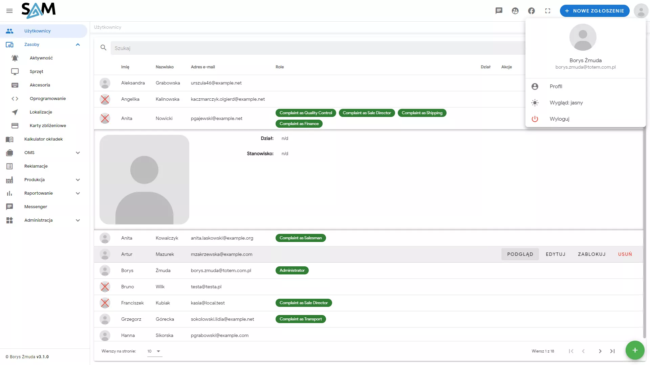Image resolution: width=650 pixels, height=365 pixels.
Task: Open Użytkownicy in sidebar
Action: (44, 31)
